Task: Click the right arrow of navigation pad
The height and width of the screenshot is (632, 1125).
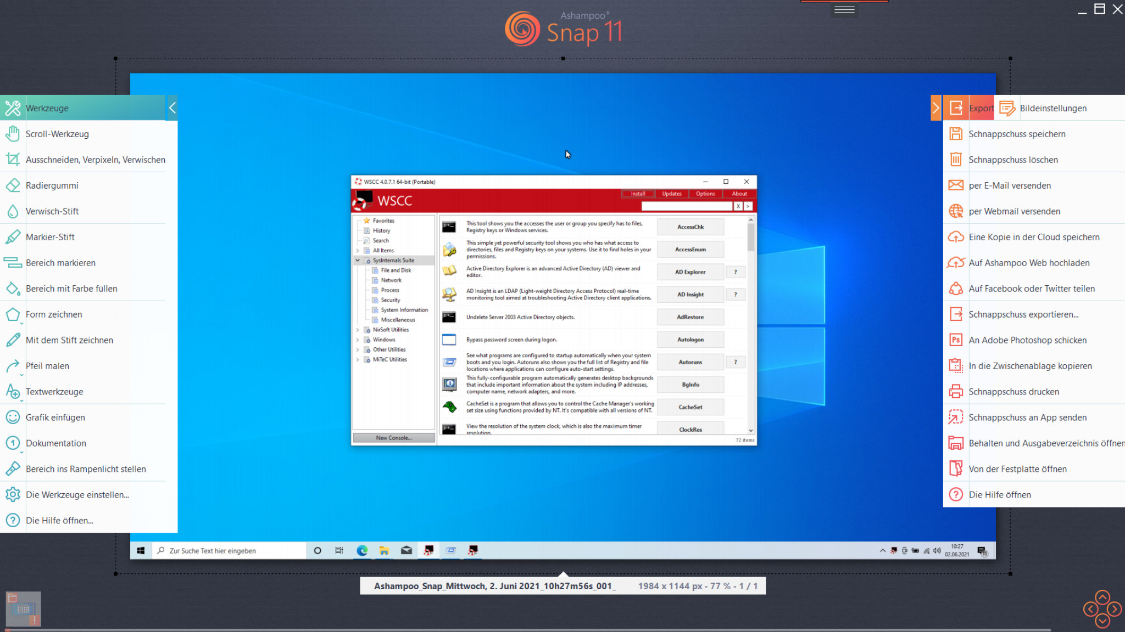Action: 1115,609
